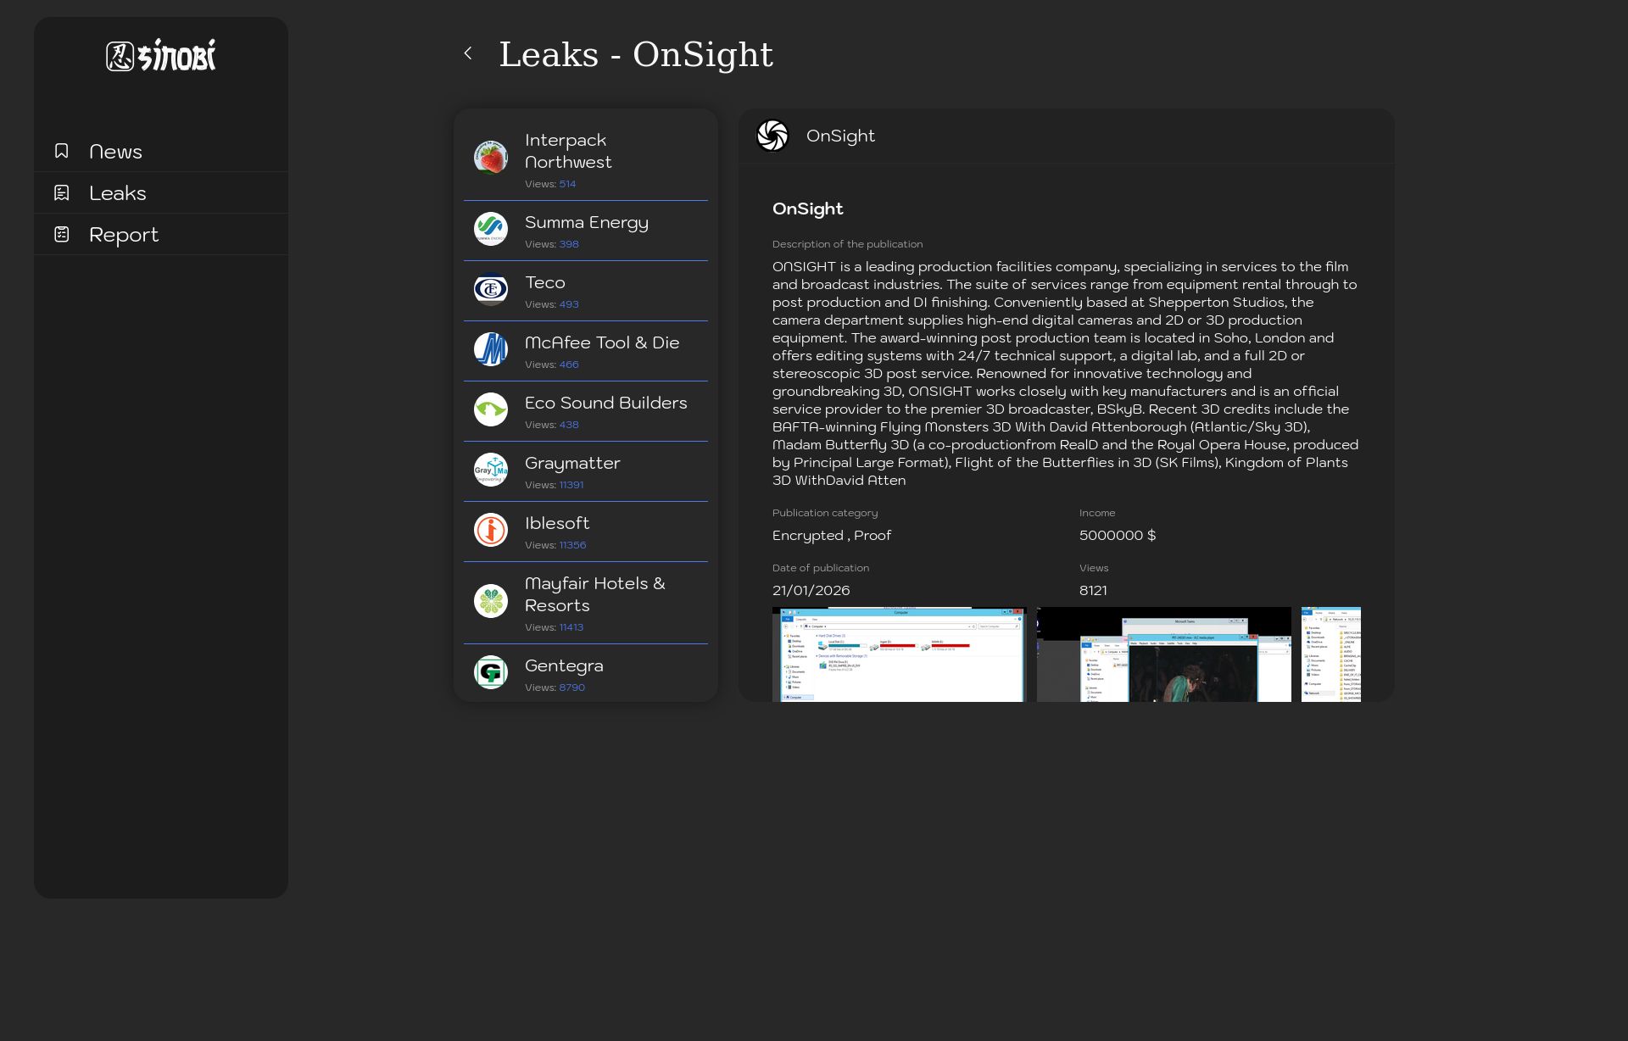Open the media player screenshot thumbnail
Image resolution: width=1628 pixels, height=1041 pixels.
pos(1163,654)
